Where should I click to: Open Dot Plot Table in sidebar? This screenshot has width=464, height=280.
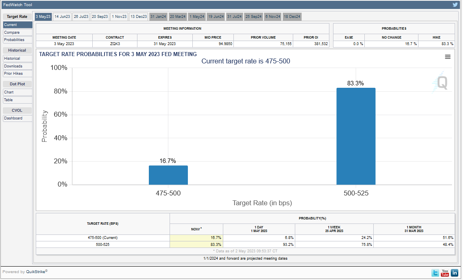17,100
